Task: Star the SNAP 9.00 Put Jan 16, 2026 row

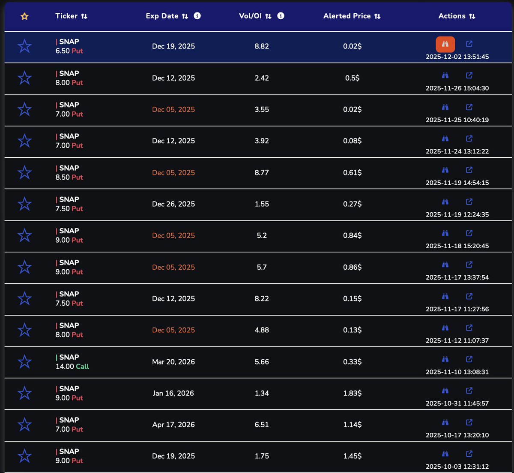Action: click(24, 393)
